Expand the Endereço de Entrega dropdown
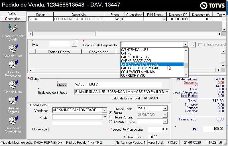Viewport: 228px width, 146px height. click(x=167, y=92)
